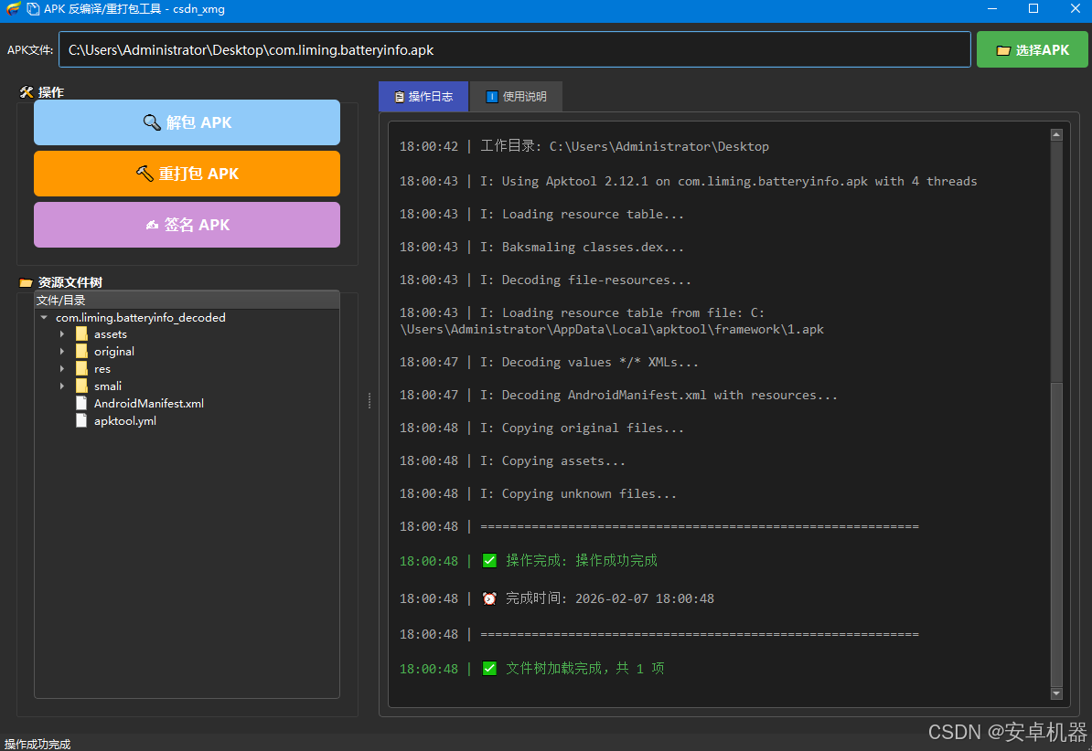
Task: Click the 选择APK browse button
Action: point(1033,50)
